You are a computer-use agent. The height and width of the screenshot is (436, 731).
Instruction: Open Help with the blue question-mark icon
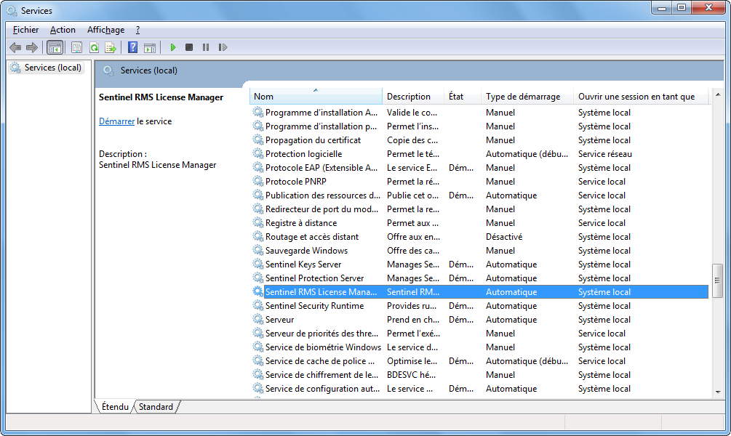tap(133, 47)
